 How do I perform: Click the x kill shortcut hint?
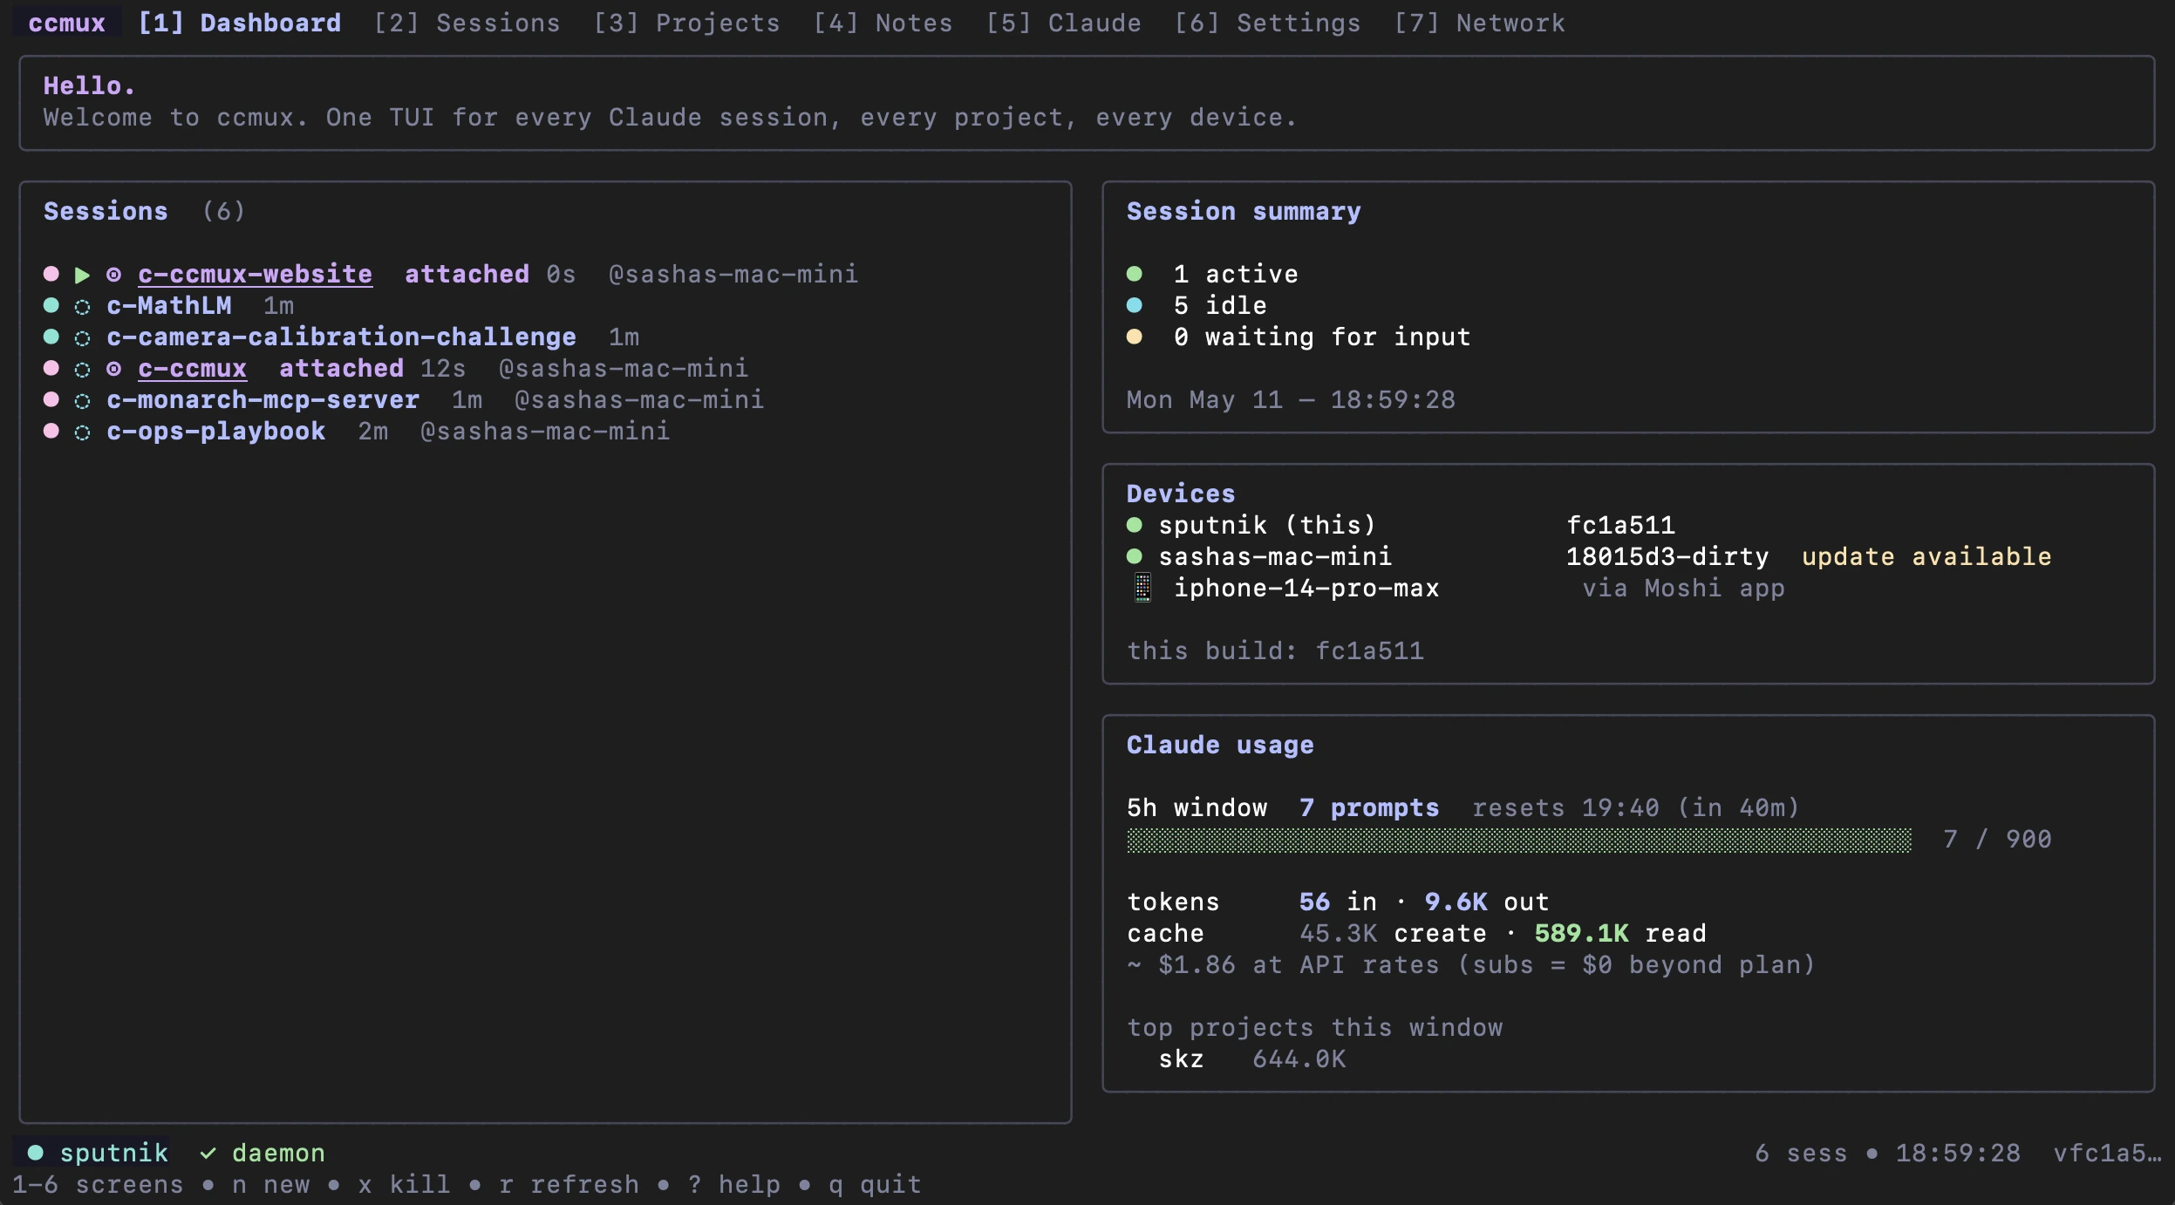click(x=405, y=1184)
